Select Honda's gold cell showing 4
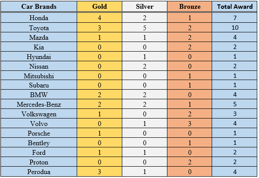 point(99,17)
